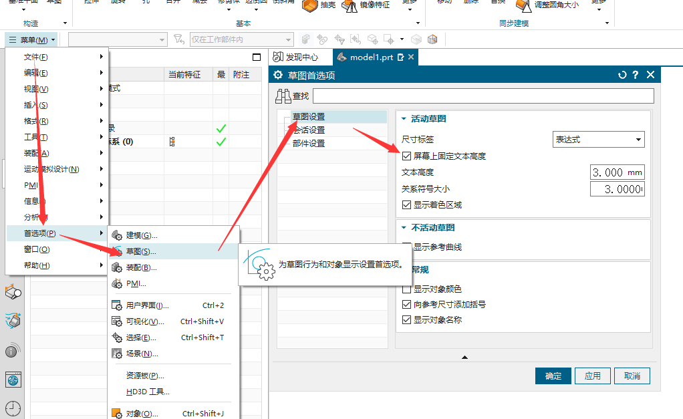Open the web browser icon in left sidebar
This screenshot has width=683, height=419.
tap(13, 380)
